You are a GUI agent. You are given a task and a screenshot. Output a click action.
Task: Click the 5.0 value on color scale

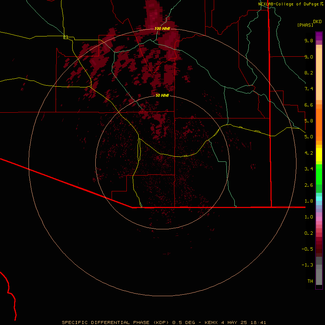[309, 137]
